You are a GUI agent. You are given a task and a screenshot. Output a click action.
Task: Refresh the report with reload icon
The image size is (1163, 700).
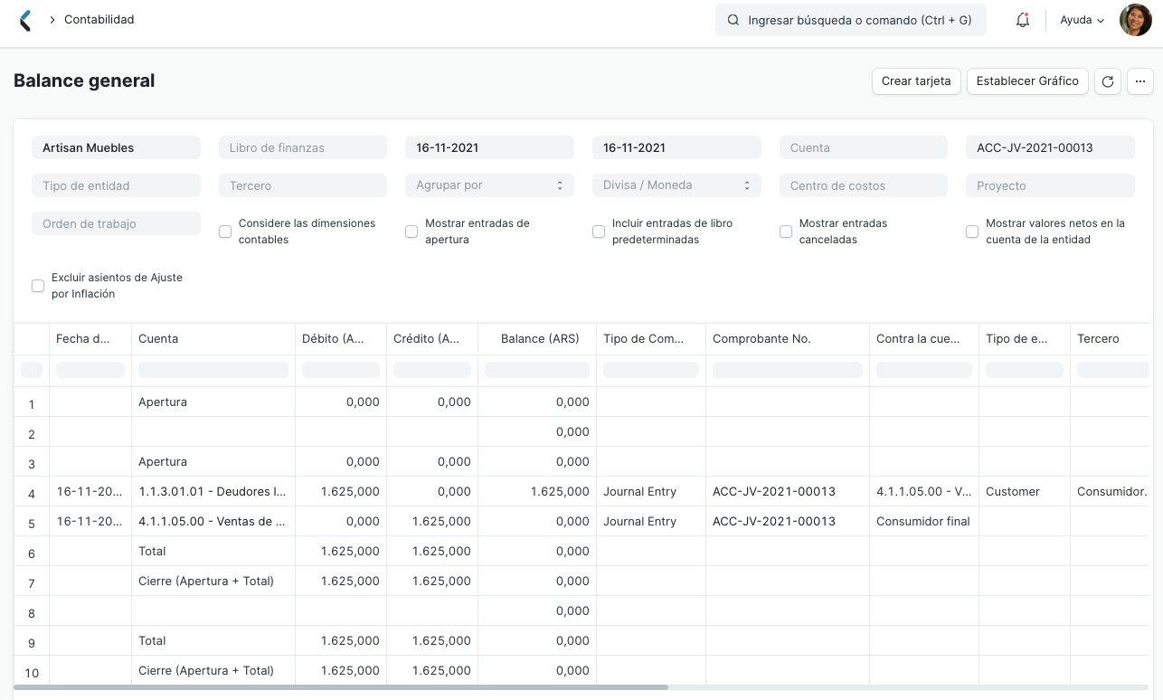(x=1108, y=81)
